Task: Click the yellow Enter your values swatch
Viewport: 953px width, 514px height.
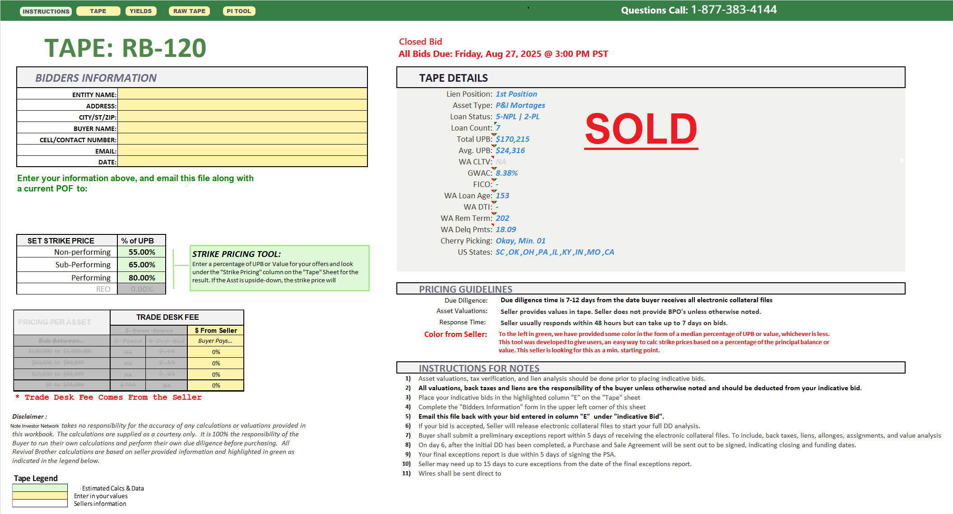Action: (40, 495)
